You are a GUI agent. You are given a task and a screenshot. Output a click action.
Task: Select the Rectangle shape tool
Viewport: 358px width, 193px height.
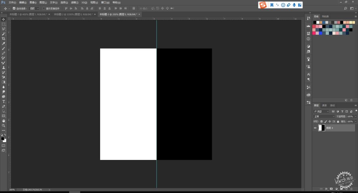tap(3, 116)
